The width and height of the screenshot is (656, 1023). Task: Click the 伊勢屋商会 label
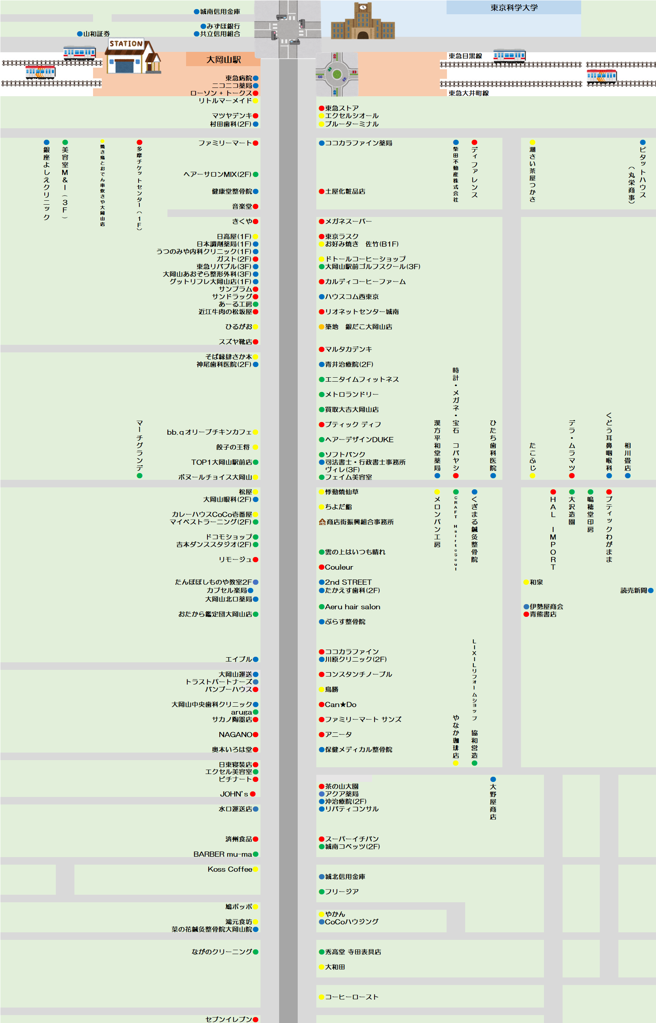click(546, 607)
